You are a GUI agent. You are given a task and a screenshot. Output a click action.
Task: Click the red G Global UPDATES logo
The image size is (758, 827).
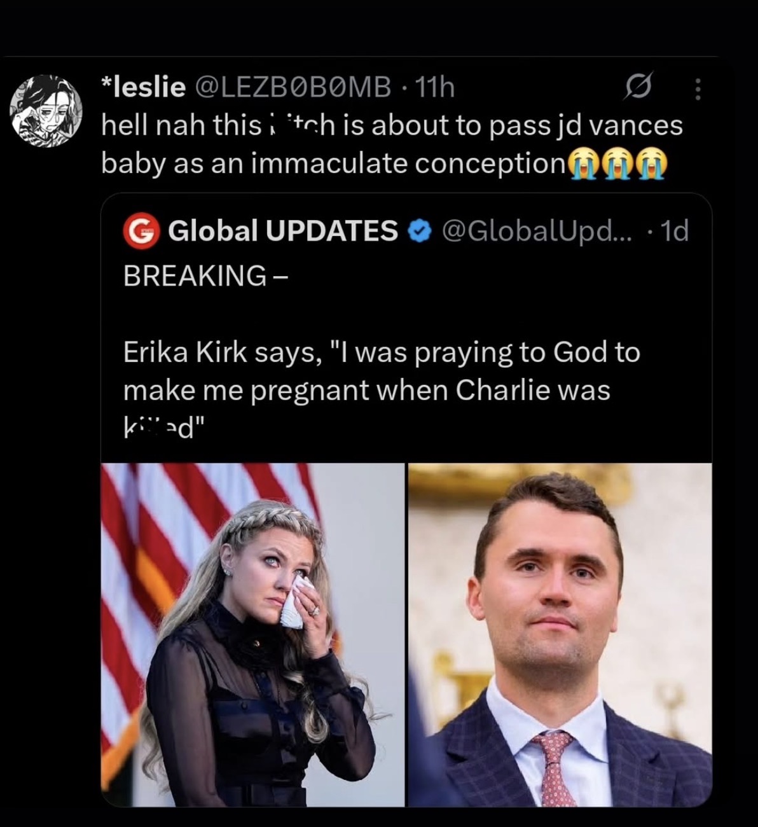(141, 231)
